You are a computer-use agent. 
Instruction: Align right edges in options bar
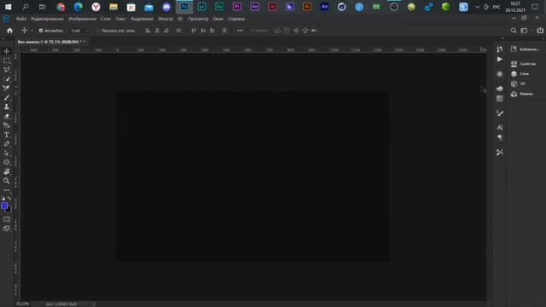tap(166, 31)
